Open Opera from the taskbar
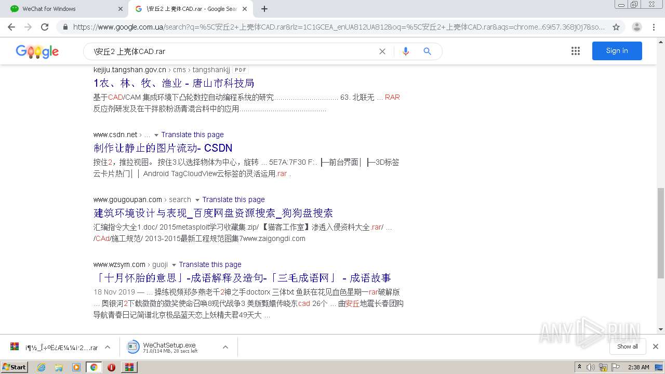The height and width of the screenshot is (374, 665). [111, 367]
